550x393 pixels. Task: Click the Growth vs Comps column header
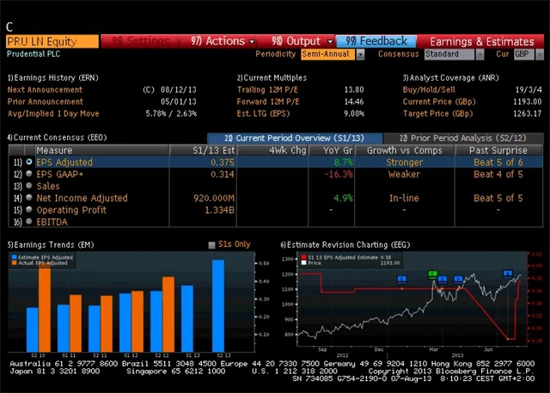pos(405,150)
